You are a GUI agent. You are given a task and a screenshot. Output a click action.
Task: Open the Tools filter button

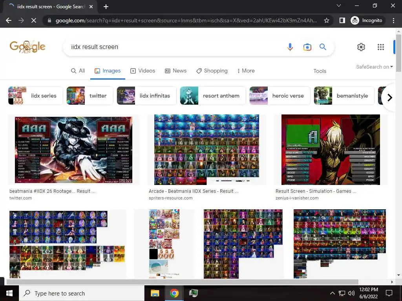pyautogui.click(x=320, y=71)
